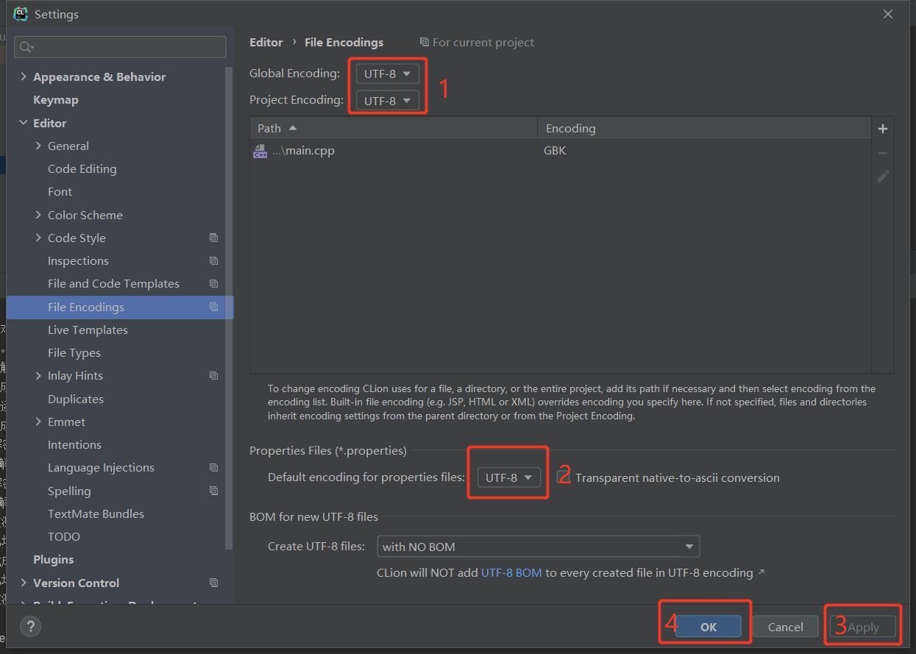This screenshot has height=654, width=916.
Task: Click the project-level icon beside Version Control
Action: [213, 583]
